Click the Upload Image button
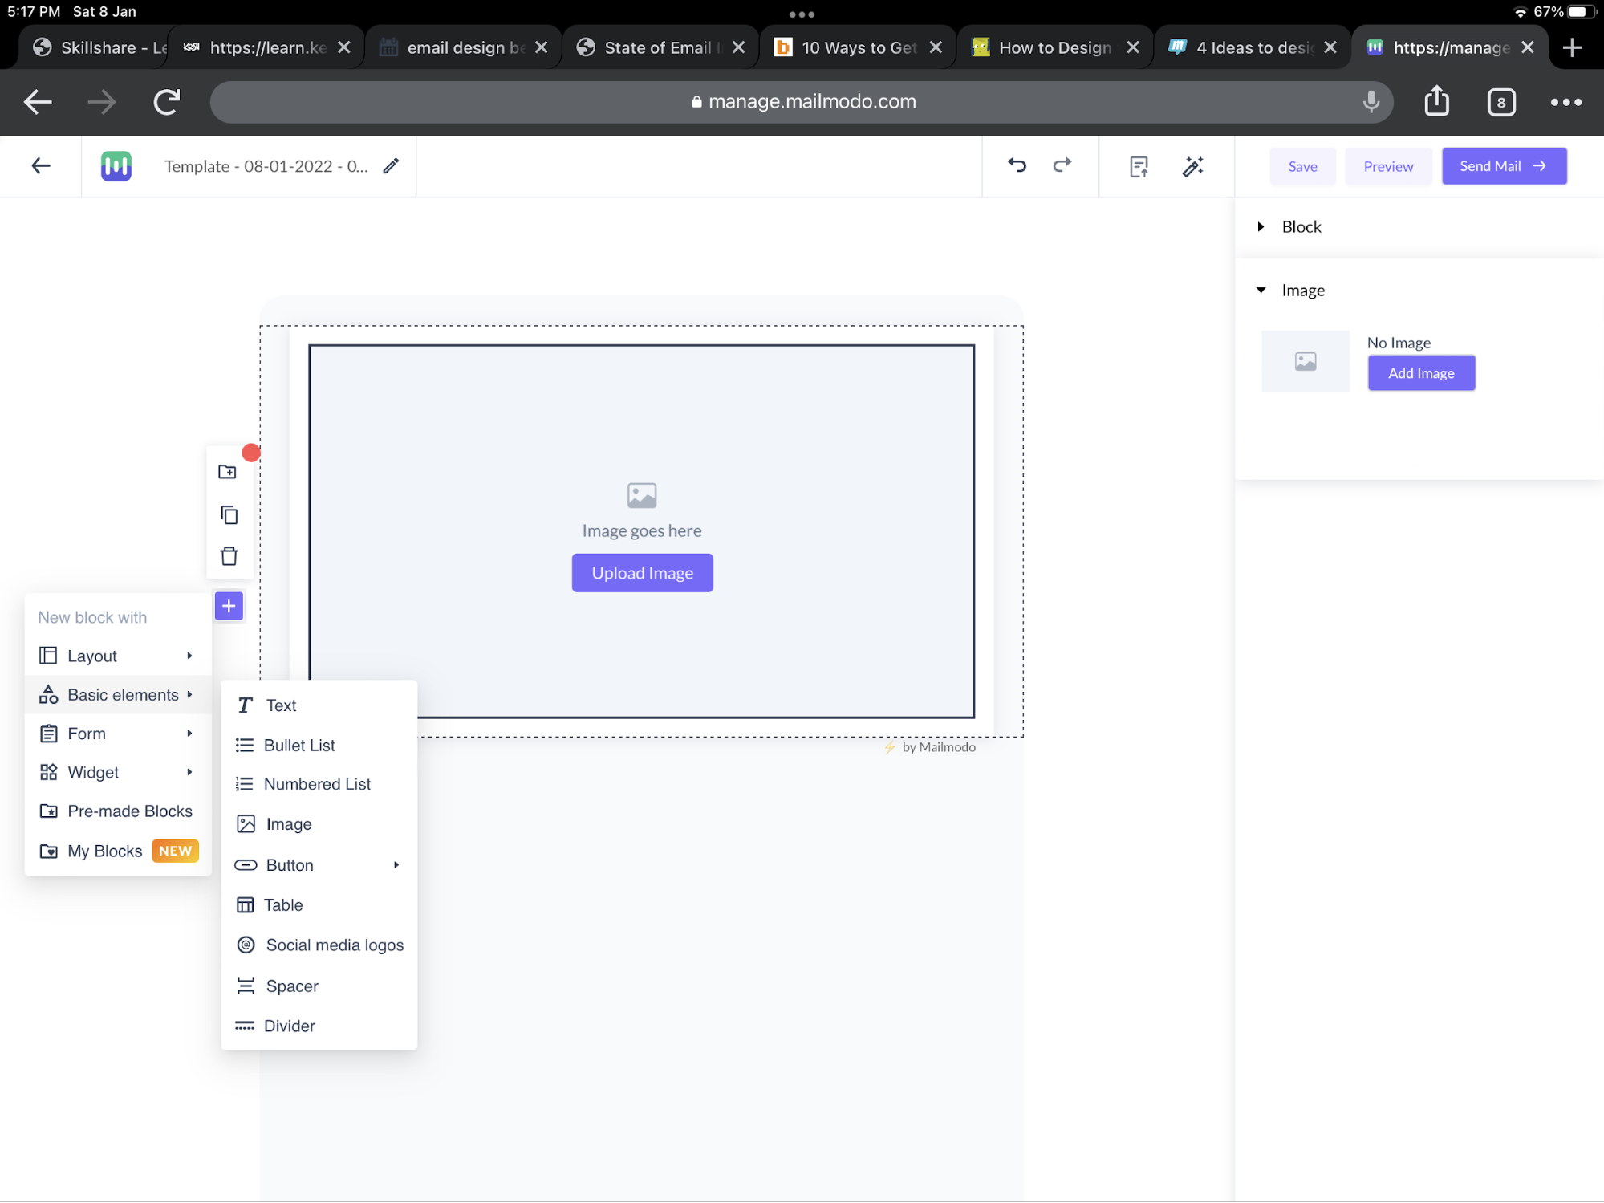Image resolution: width=1604 pixels, height=1203 pixels. pyautogui.click(x=642, y=573)
